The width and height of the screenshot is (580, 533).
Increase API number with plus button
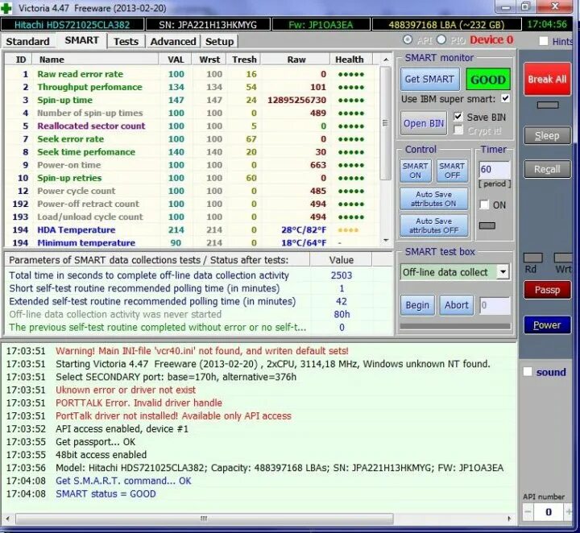pos(568,511)
